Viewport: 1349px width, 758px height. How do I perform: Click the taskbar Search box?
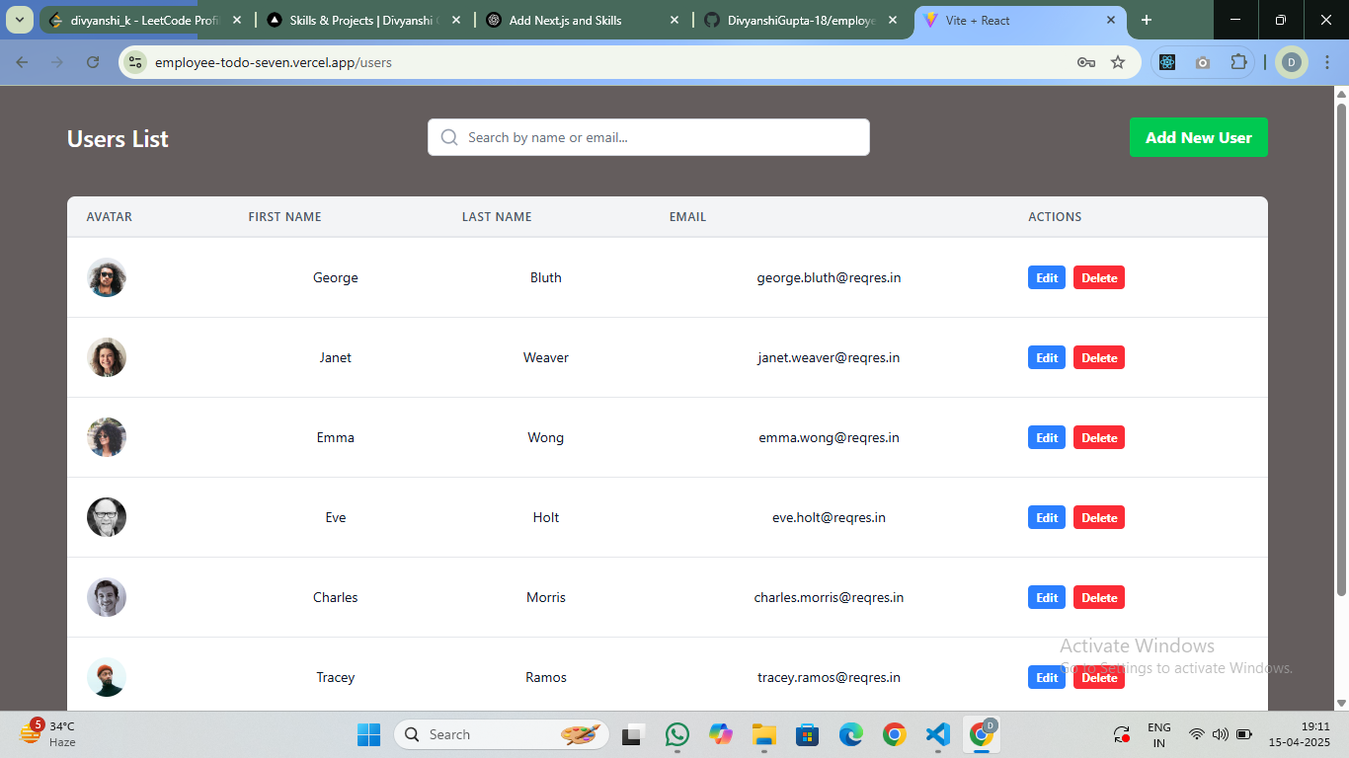coord(502,734)
